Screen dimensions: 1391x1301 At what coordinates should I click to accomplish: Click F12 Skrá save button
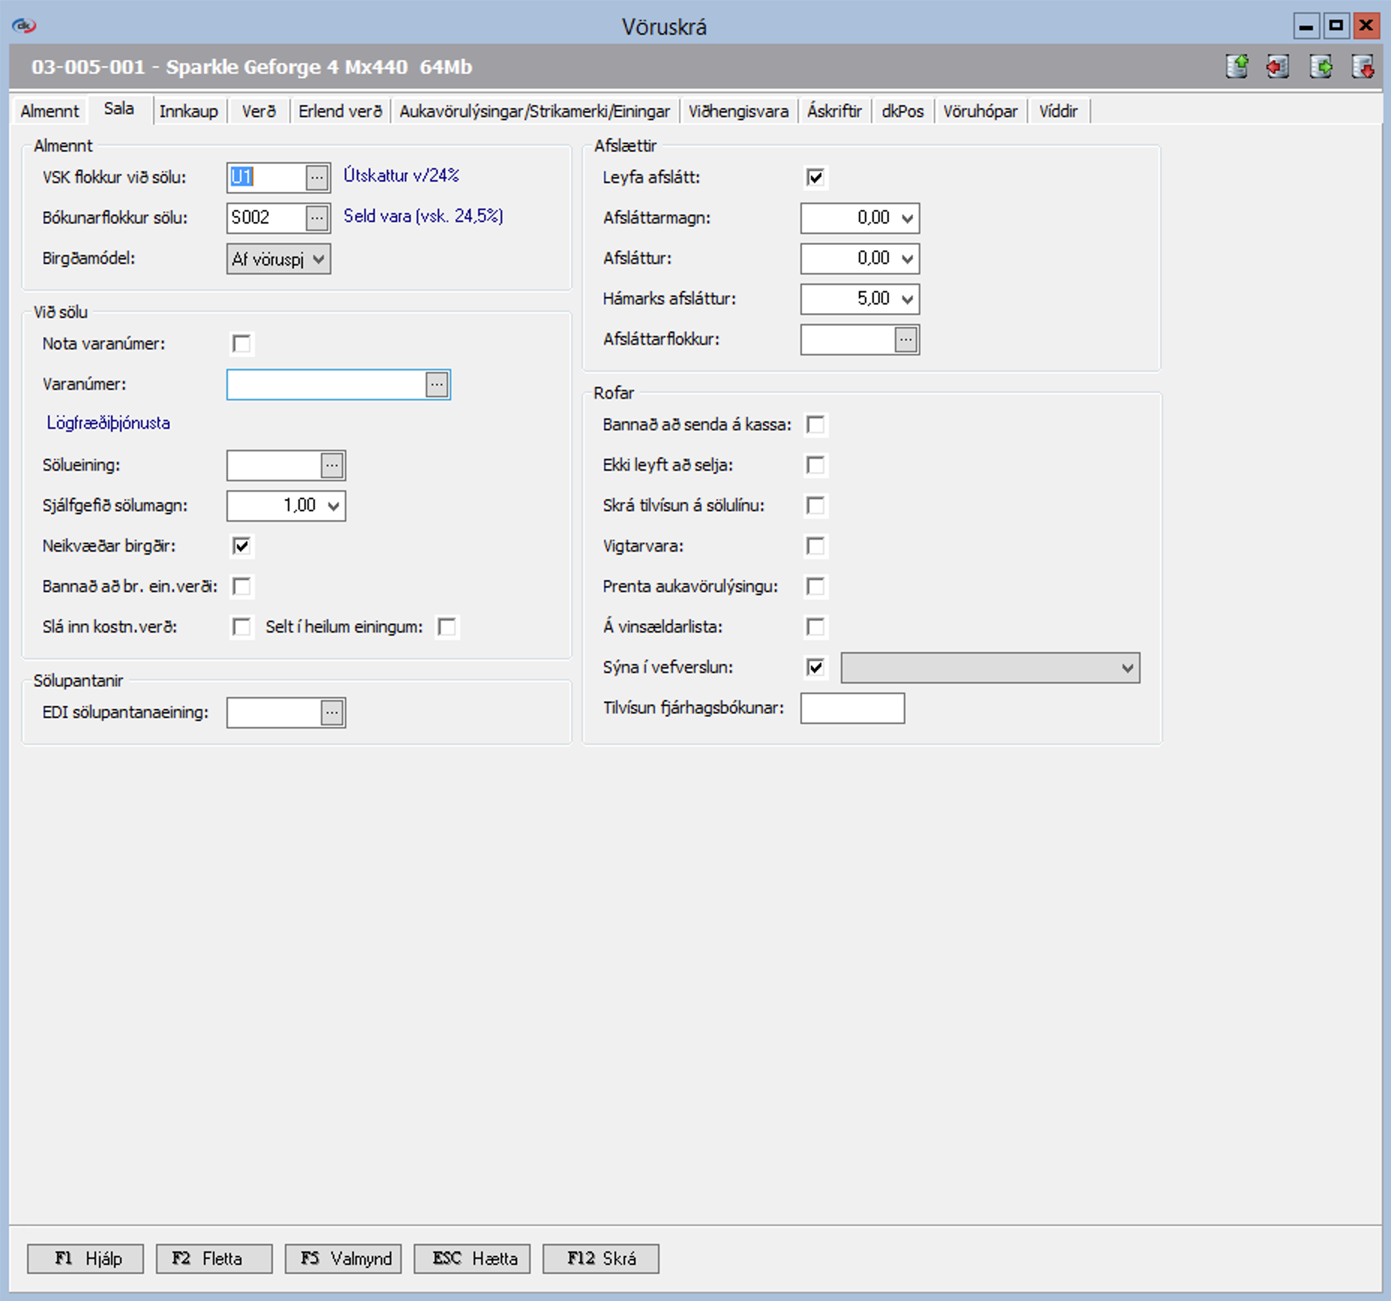coord(601,1258)
